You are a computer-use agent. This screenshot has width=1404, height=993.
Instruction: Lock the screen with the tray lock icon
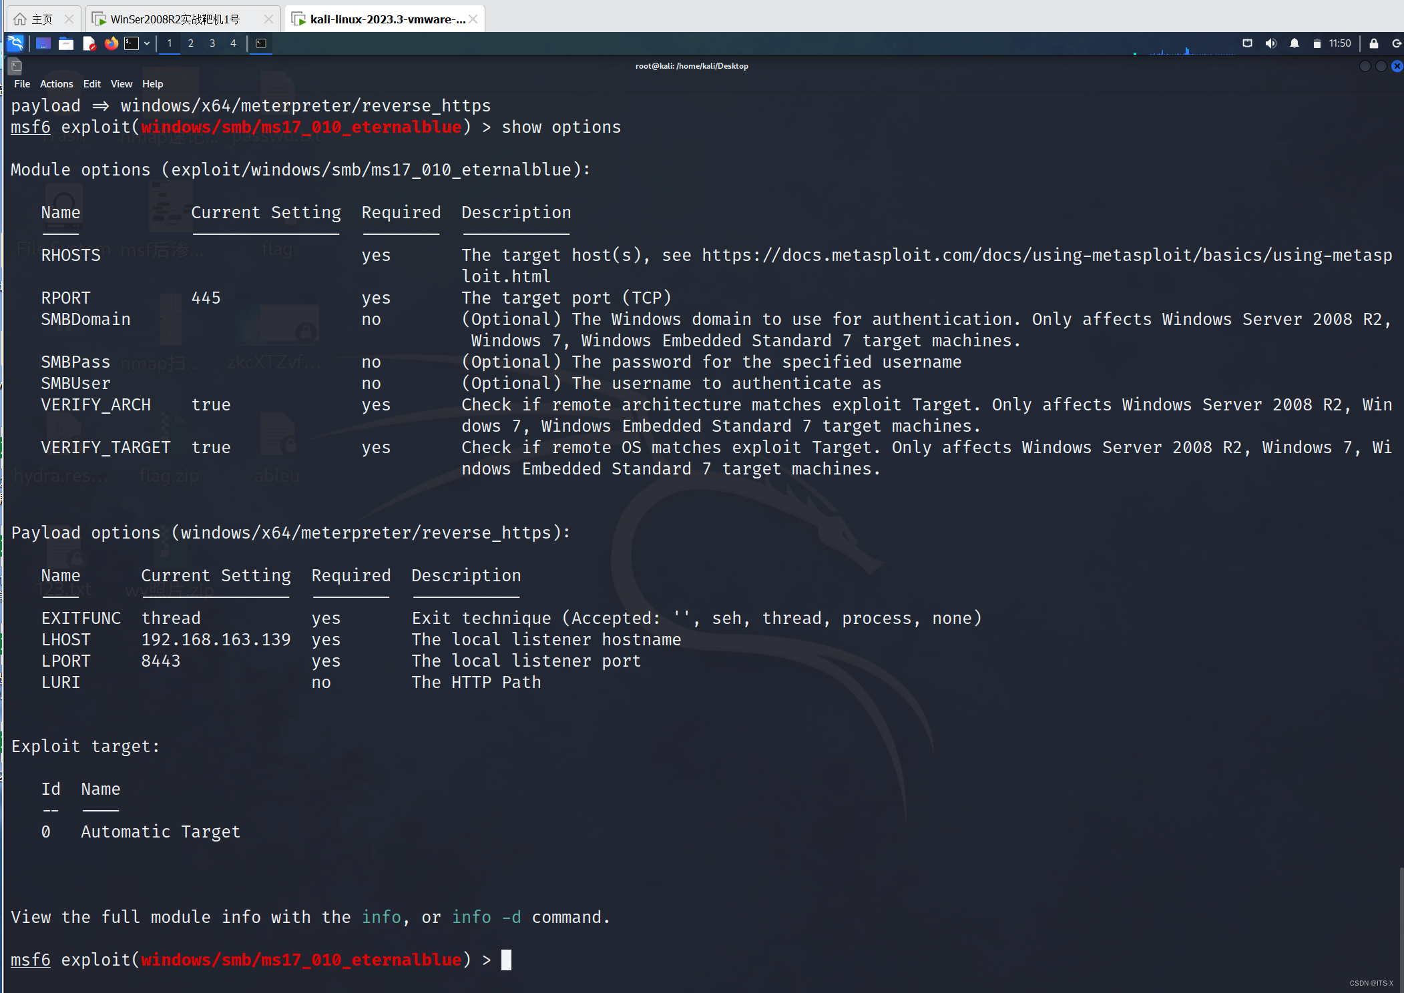[1373, 43]
